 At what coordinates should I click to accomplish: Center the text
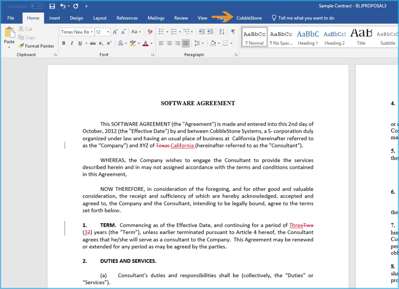coord(169,43)
